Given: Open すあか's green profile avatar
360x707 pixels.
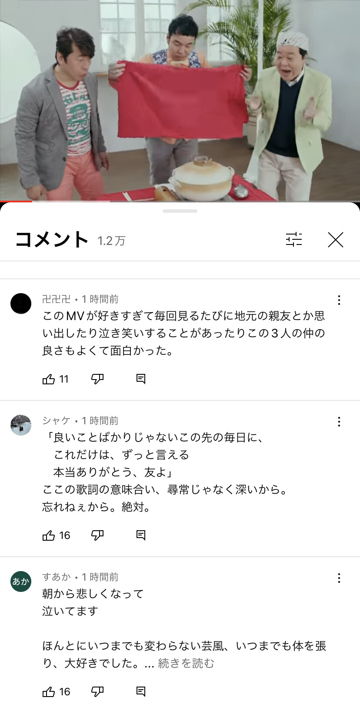Looking at the screenshot, I should point(21,581).
